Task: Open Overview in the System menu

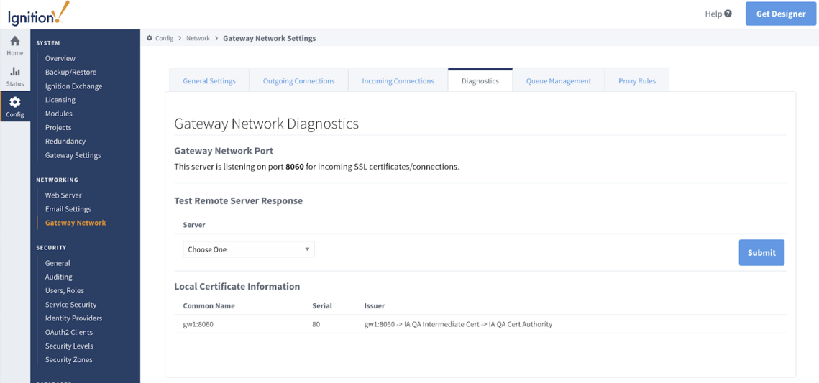Action: [x=60, y=58]
